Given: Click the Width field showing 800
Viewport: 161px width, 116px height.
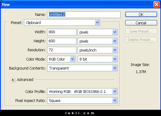Looking at the screenshot, I should [x=62, y=32].
